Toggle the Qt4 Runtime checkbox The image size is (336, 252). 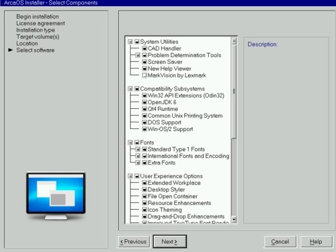coord(144,109)
